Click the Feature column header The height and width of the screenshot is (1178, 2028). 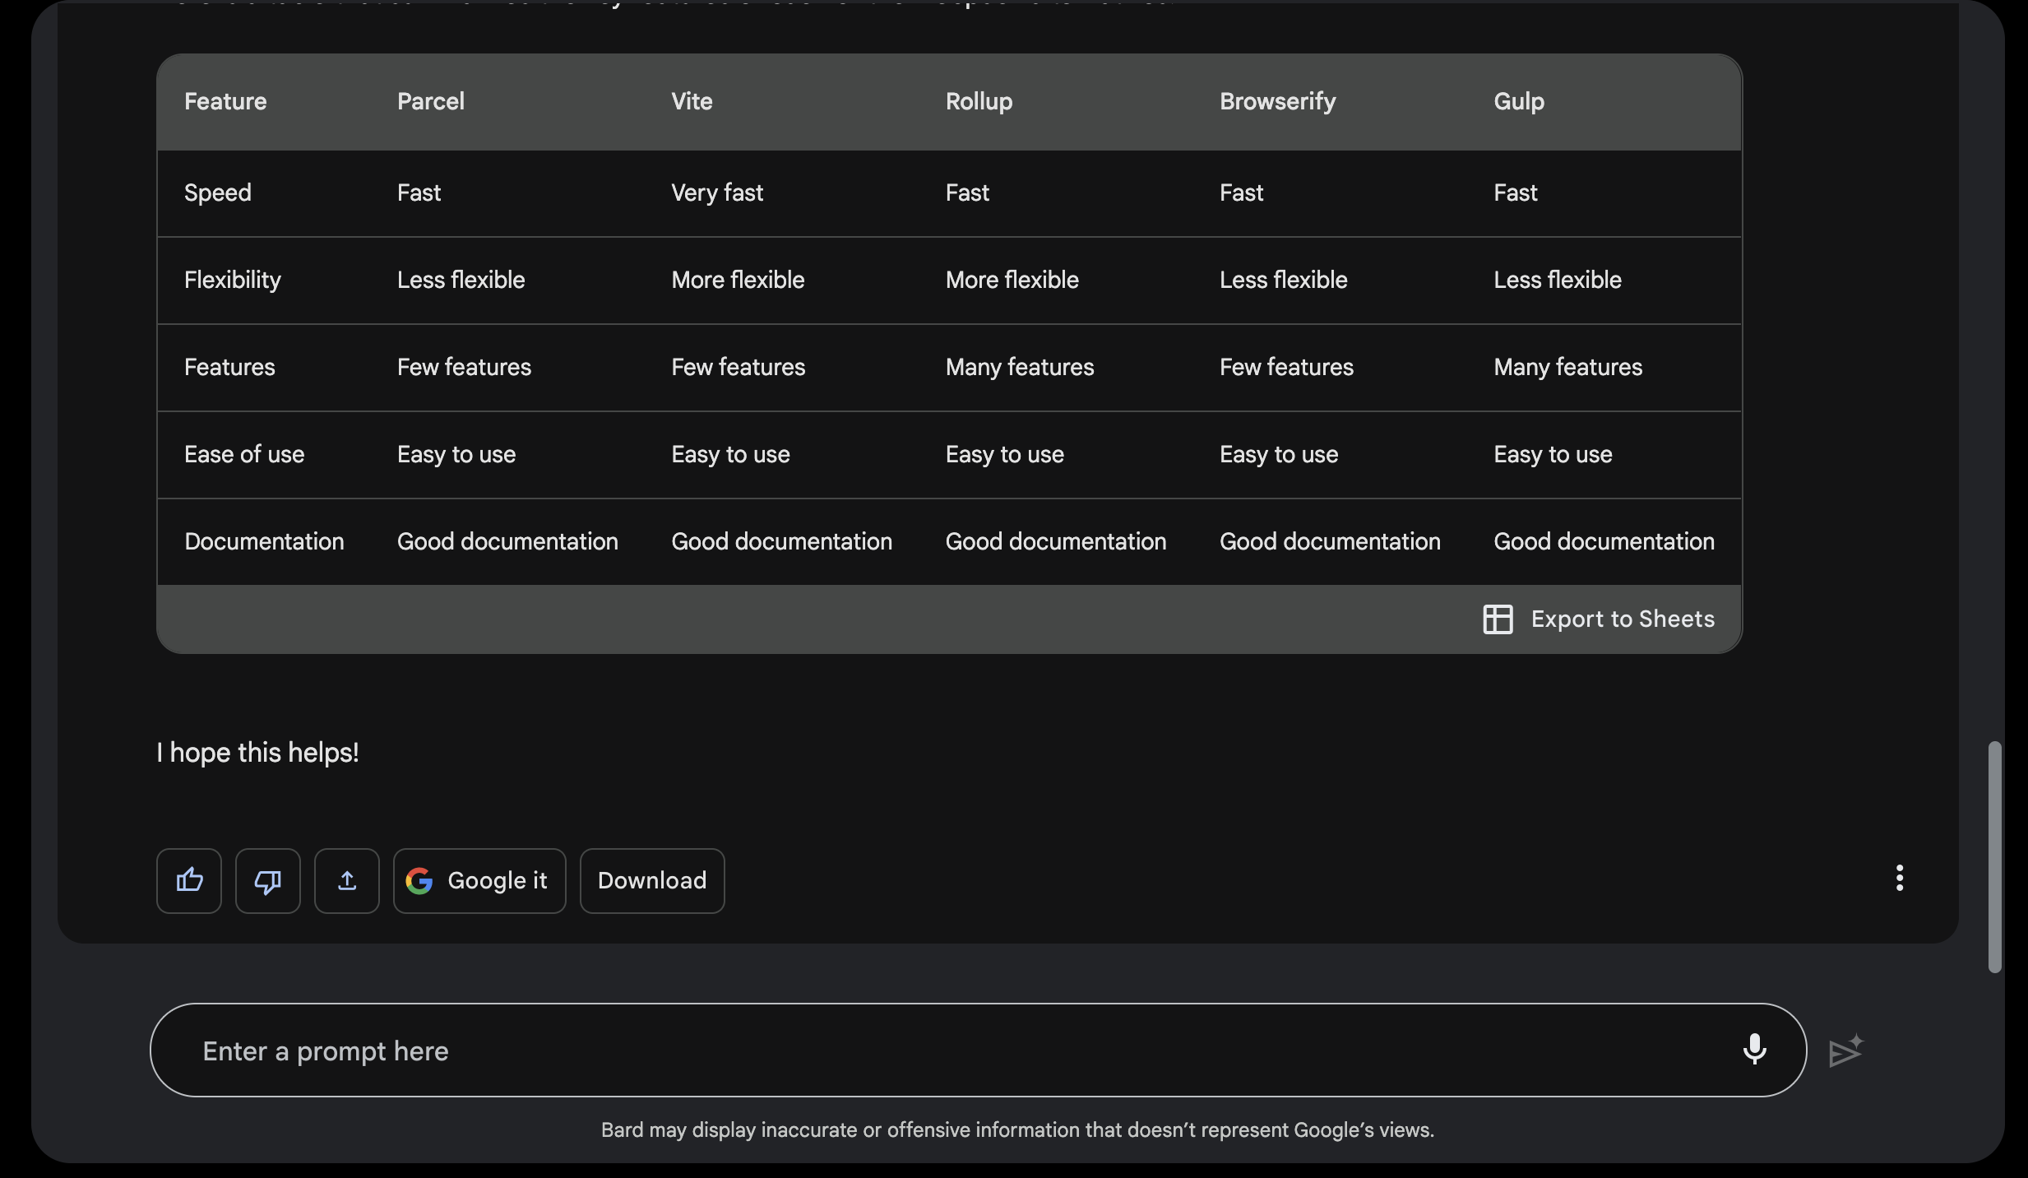(225, 101)
